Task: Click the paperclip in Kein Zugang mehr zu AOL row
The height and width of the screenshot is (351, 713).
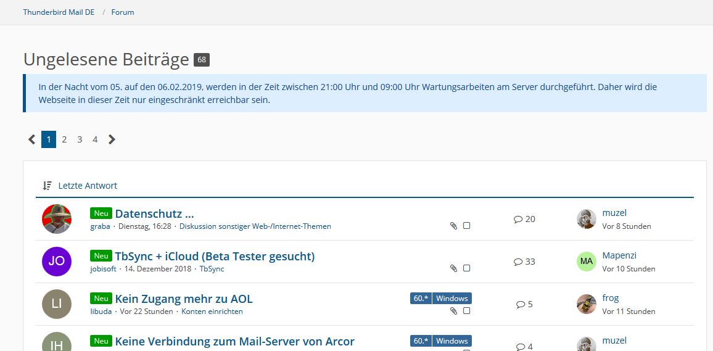Action: point(453,311)
